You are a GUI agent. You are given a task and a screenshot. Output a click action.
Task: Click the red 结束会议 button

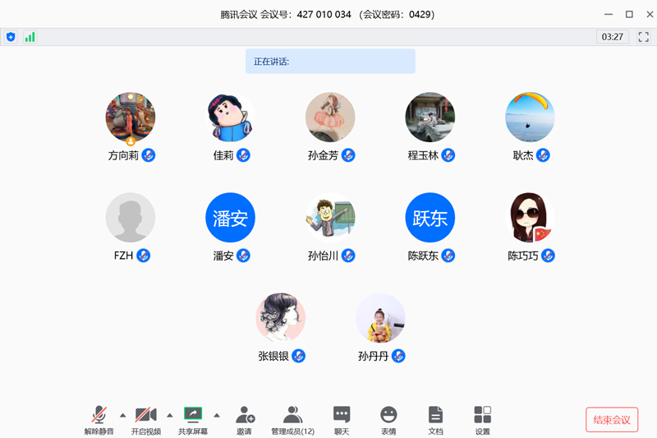coord(612,420)
